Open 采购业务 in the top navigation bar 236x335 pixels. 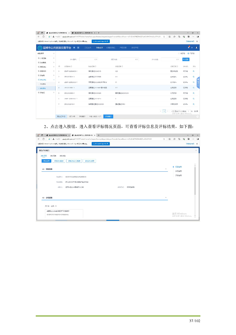click(99, 47)
